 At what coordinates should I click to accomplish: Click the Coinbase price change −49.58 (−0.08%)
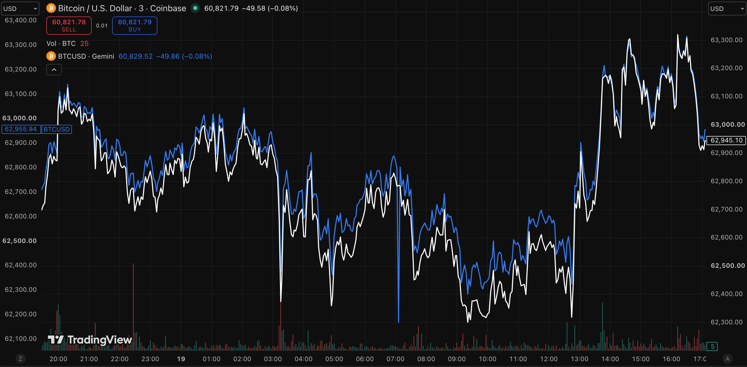(x=270, y=8)
